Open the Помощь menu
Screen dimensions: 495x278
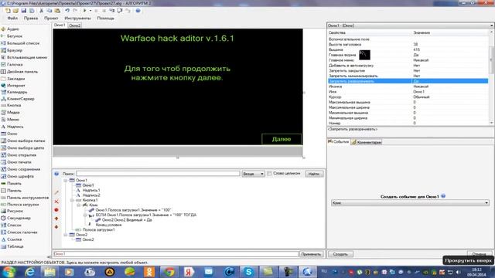pos(106,19)
